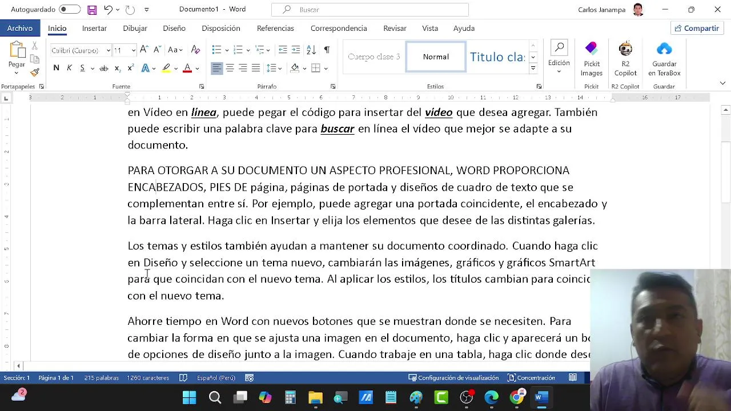Undo the last action

point(108,10)
